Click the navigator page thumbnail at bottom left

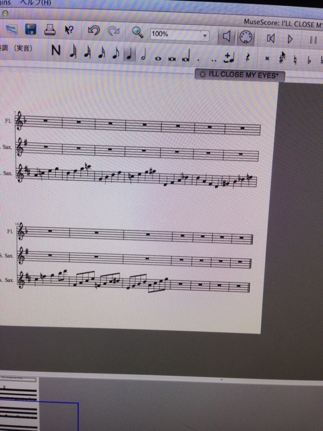coord(19,404)
